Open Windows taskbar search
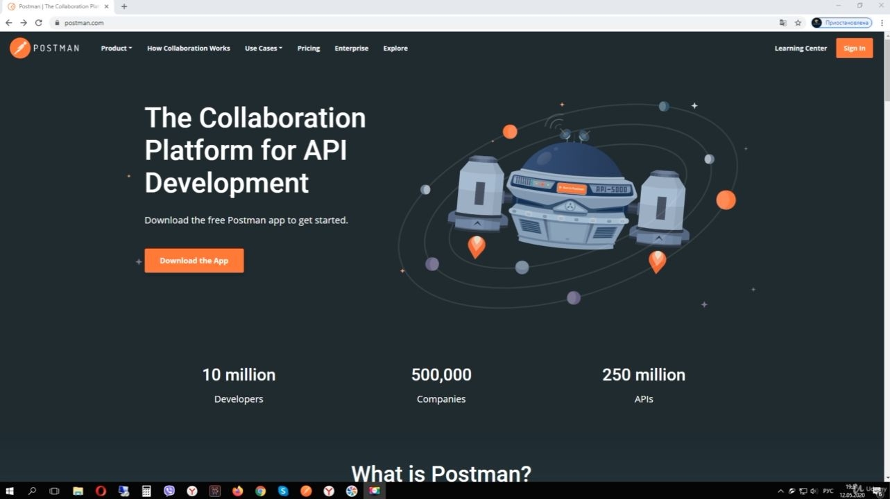 click(x=32, y=491)
